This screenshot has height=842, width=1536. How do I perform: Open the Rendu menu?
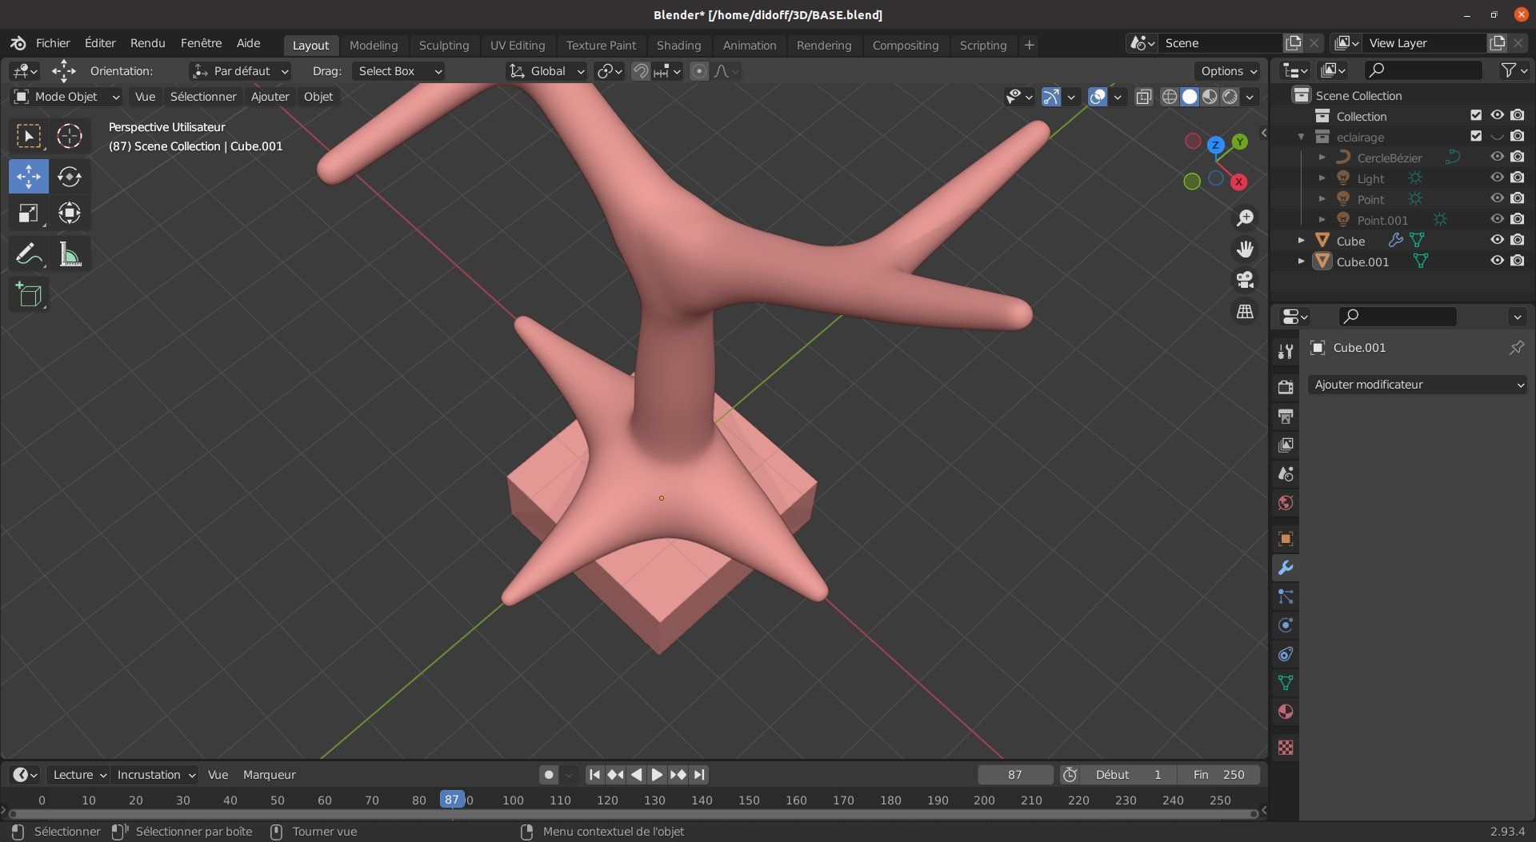tap(147, 43)
